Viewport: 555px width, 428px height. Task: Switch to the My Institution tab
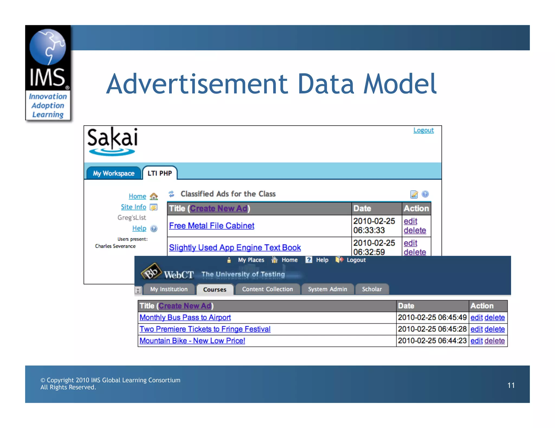(x=169, y=289)
